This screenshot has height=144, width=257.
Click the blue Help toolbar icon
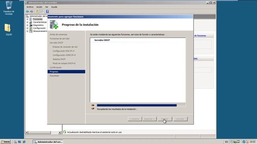[x=47, y=12]
